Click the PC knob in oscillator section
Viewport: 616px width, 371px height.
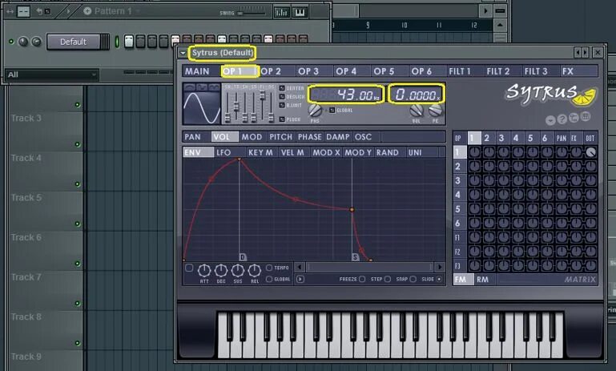coord(435,111)
